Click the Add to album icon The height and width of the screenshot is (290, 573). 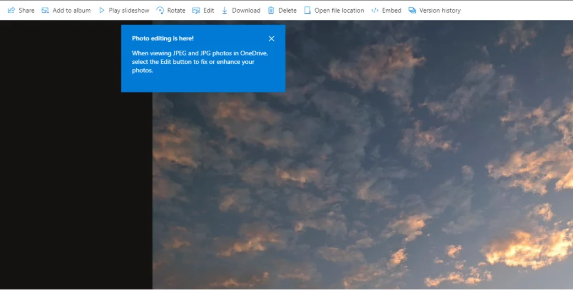(45, 10)
